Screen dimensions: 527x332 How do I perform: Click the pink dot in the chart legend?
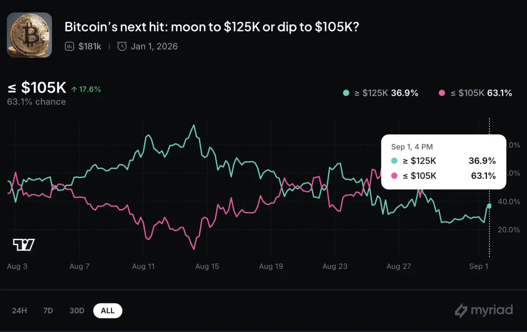[x=442, y=93]
